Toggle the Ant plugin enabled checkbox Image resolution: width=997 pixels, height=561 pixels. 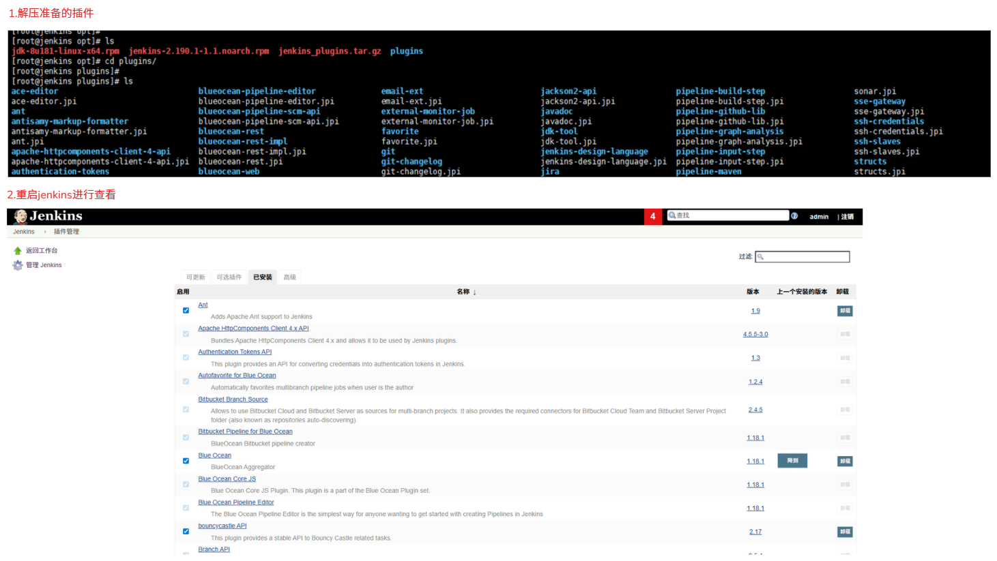[x=186, y=311]
